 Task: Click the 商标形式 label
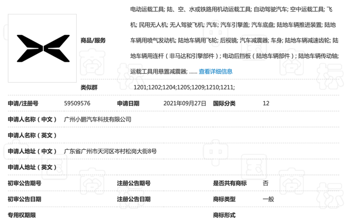(x=224, y=215)
